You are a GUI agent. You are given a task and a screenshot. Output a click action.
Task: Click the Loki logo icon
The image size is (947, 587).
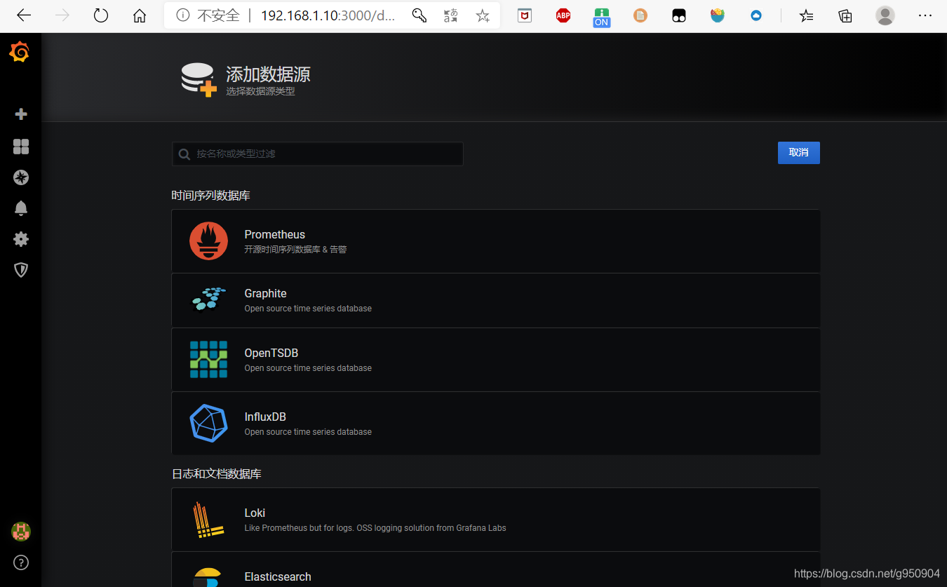[208, 520]
